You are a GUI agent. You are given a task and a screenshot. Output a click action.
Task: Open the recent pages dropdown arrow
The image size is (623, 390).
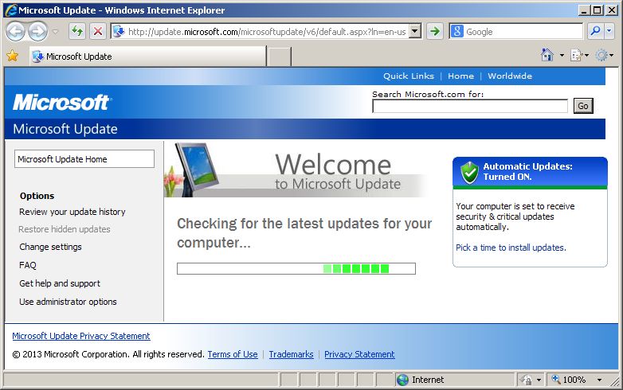coord(55,32)
